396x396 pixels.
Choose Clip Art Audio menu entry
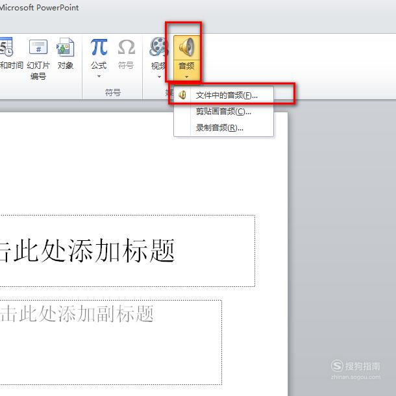[x=224, y=112]
